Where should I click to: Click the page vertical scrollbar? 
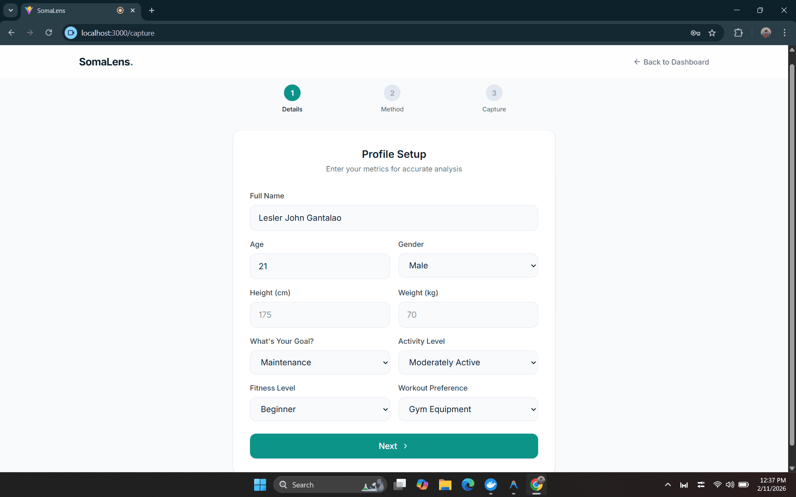pos(792,255)
